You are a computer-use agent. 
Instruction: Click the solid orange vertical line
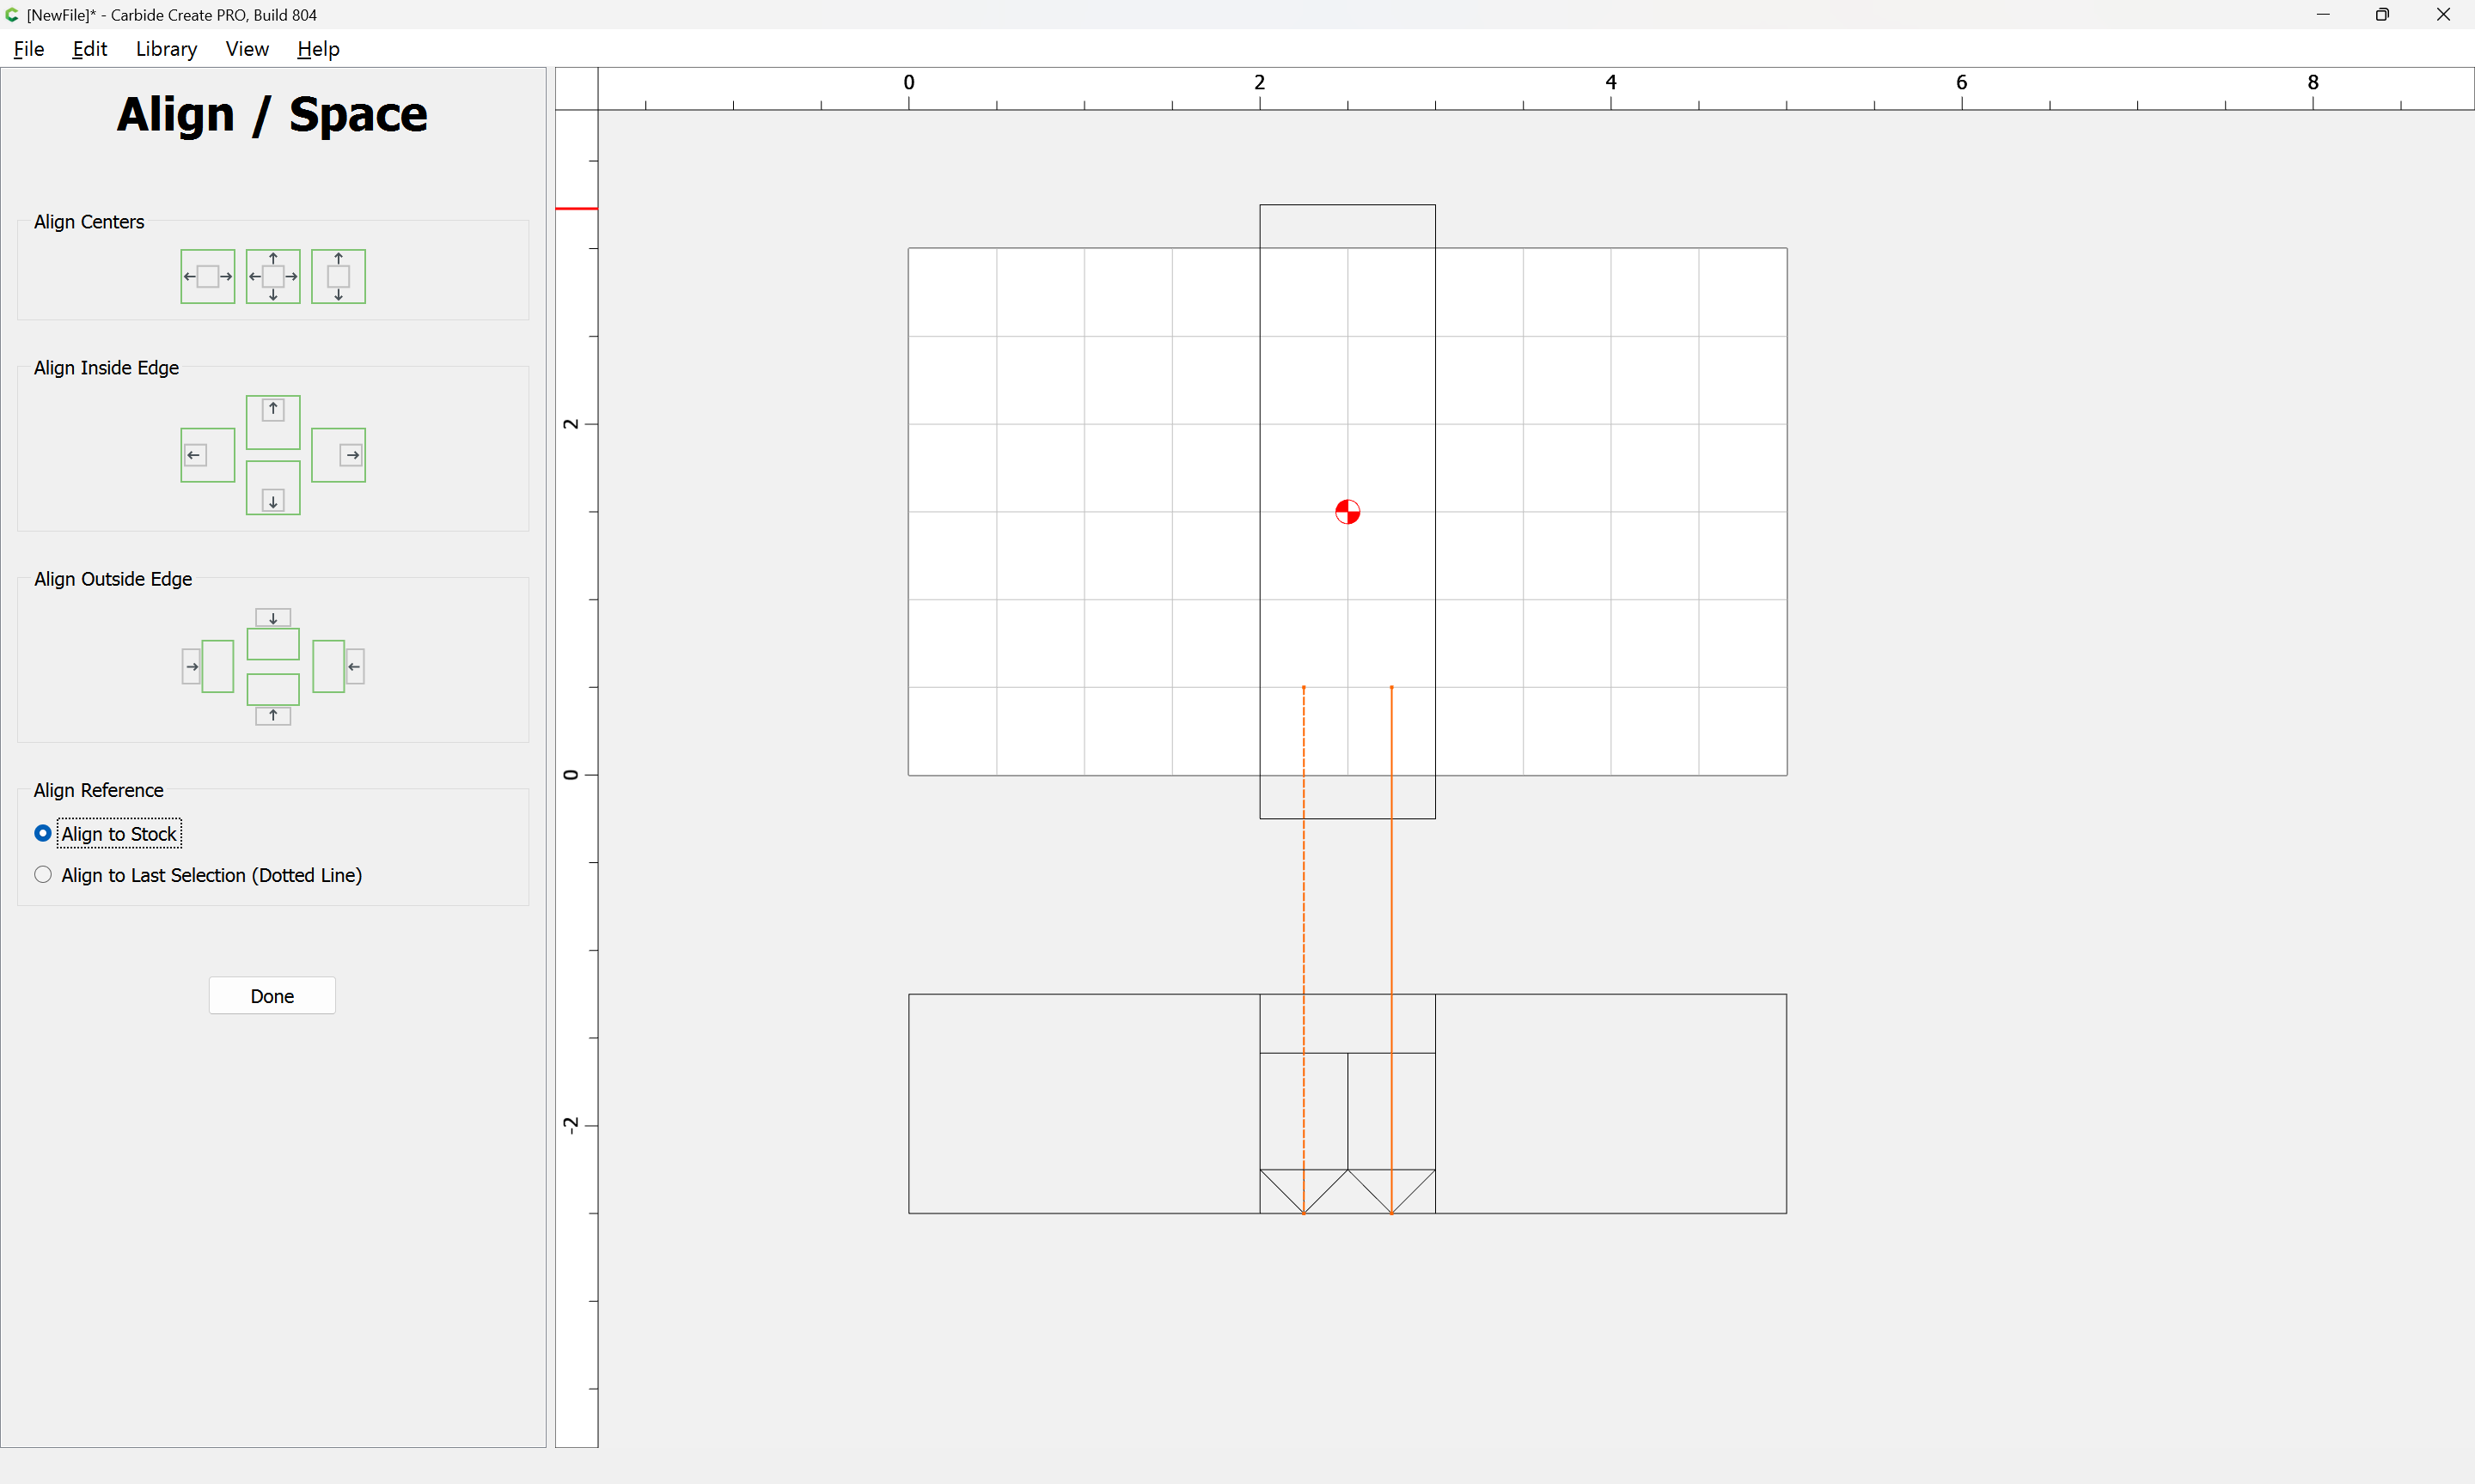click(1391, 900)
